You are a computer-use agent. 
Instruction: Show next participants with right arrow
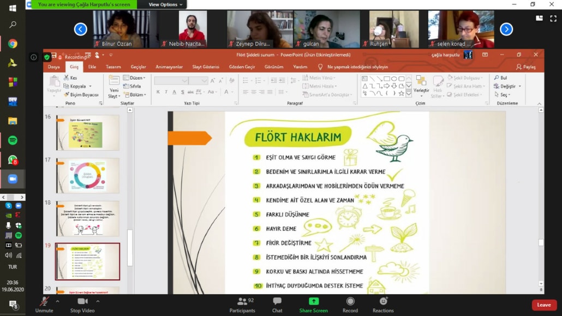pos(506,29)
